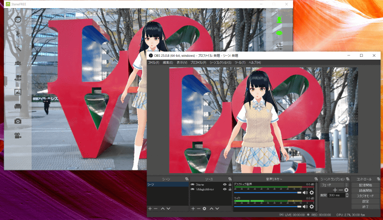The height and width of the screenshot is (220, 383).
Task: Lock the VMagicMirror source
Action: click(x=230, y=189)
